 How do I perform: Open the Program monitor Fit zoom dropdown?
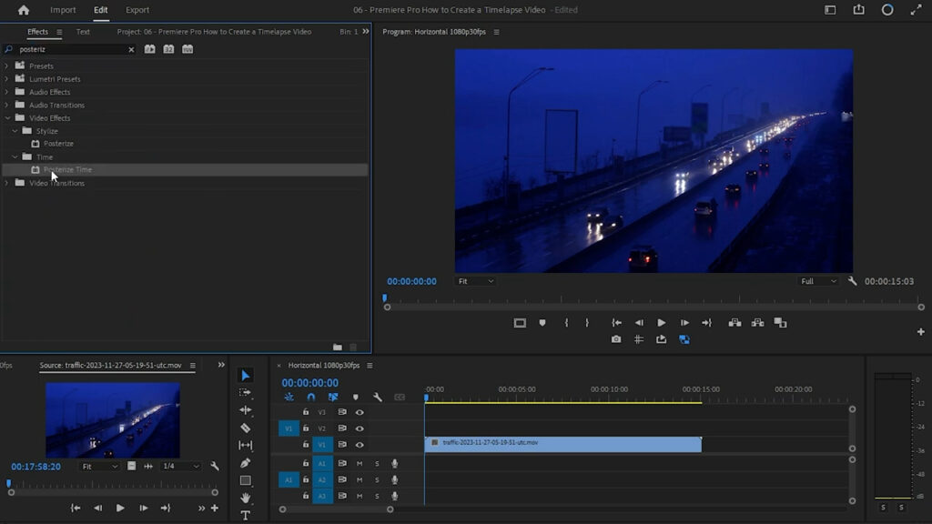click(x=475, y=282)
